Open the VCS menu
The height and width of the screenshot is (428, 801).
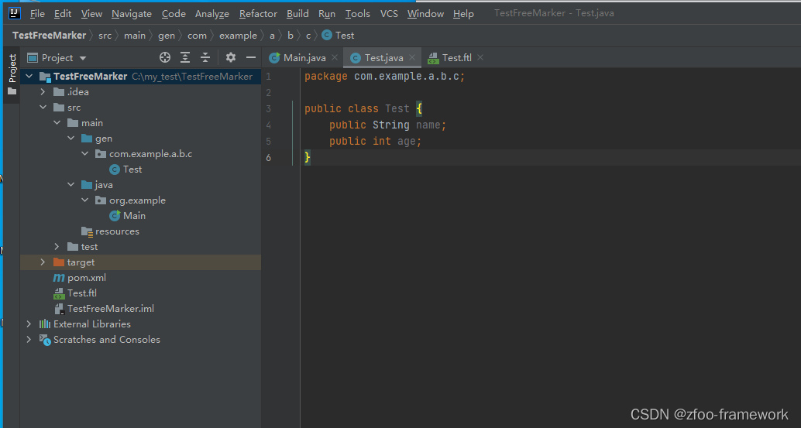389,14
